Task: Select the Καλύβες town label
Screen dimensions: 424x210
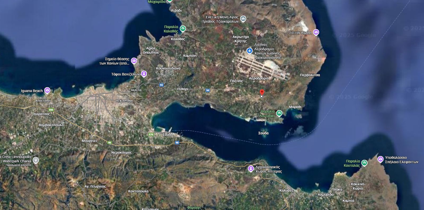Action: [x=286, y=190]
